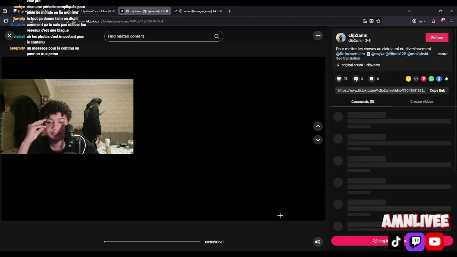The image size is (457, 257).
Task: Close the TikTok video viewer with X
Action: click(x=9, y=35)
